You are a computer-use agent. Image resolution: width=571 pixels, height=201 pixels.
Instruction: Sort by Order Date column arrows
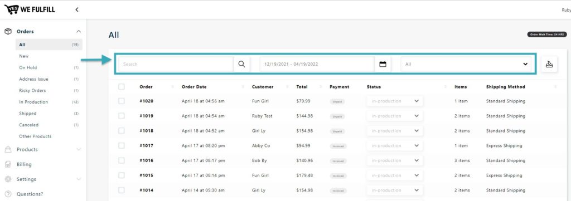[243, 87]
